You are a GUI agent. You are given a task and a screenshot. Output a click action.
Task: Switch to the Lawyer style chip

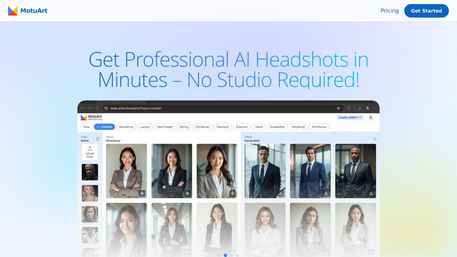(x=145, y=127)
